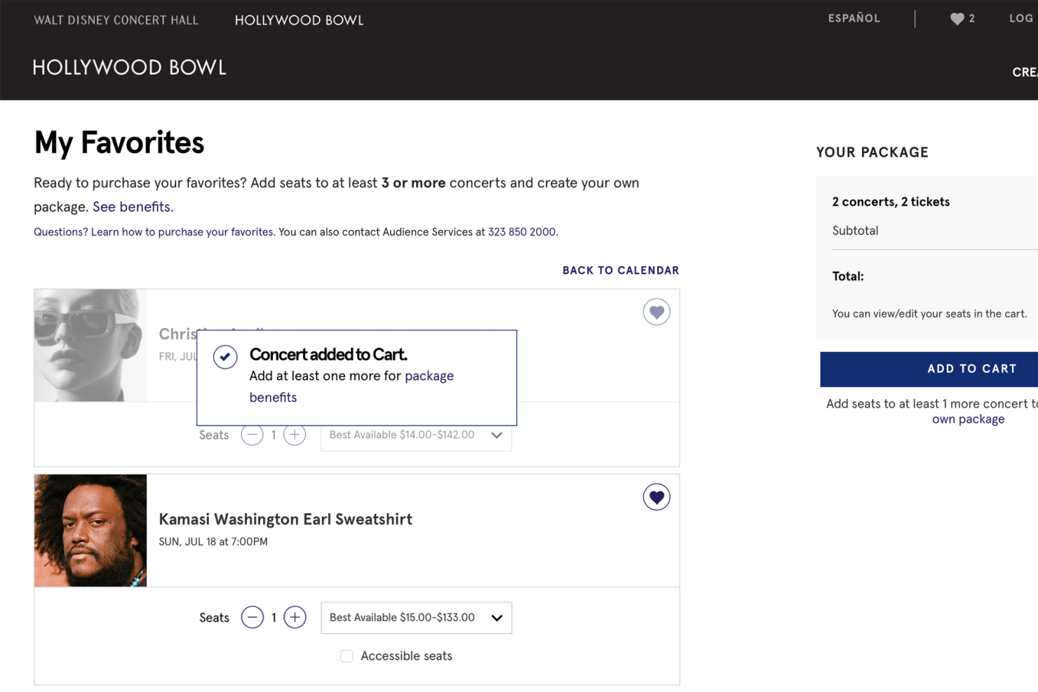Open Best Available $15.00–$133.00 dropdown
Image resolution: width=1038 pixels, height=692 pixels.
[x=416, y=618]
